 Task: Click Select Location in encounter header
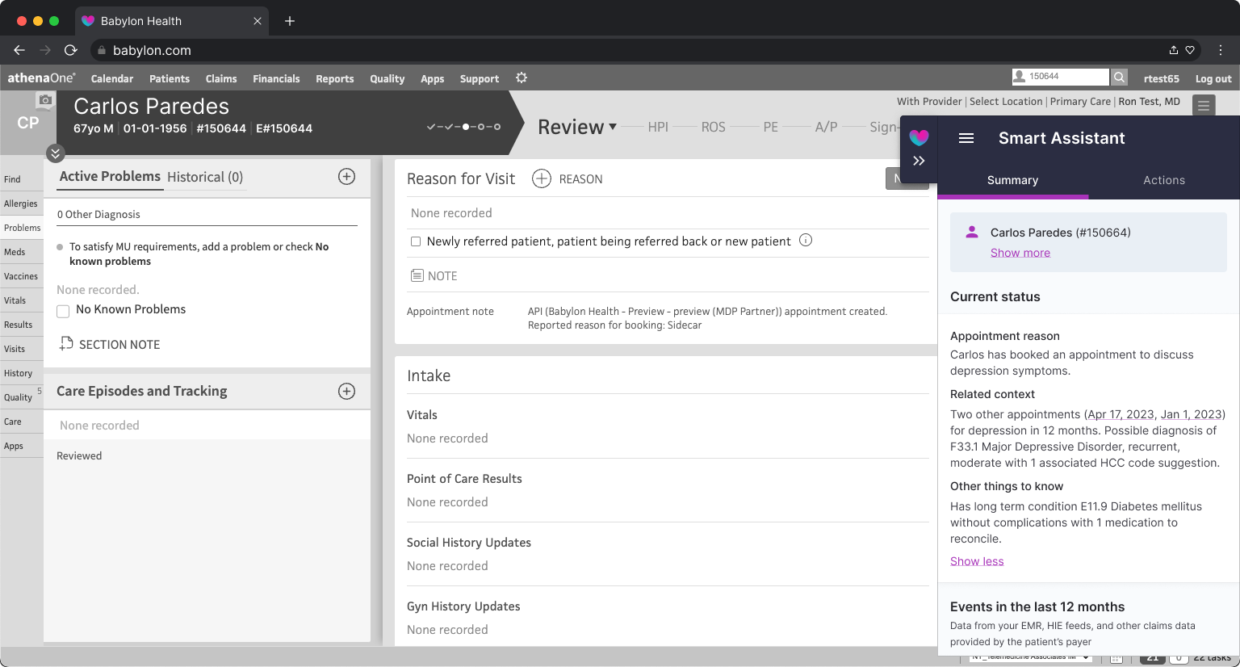[1006, 101]
